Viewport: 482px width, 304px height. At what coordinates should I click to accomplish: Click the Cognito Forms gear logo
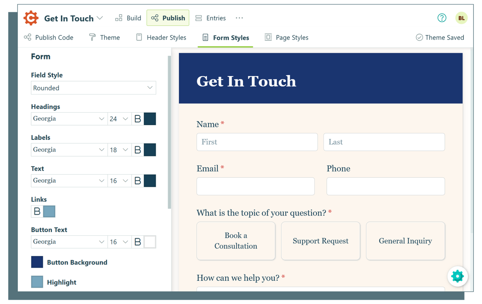[31, 18]
